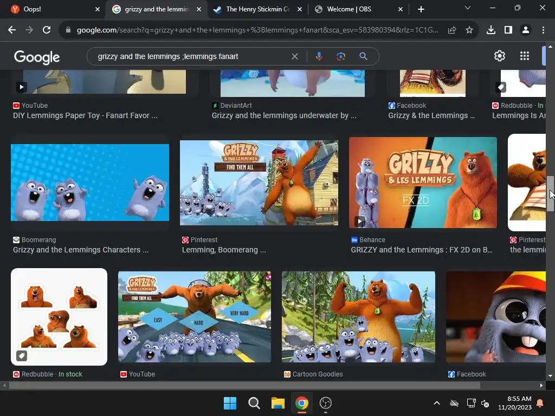Image resolution: width=555 pixels, height=416 pixels.
Task: Open Google apps grid
Action: click(x=525, y=56)
